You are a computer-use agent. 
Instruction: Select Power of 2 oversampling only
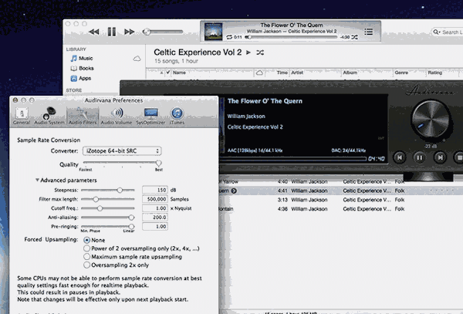86,248
